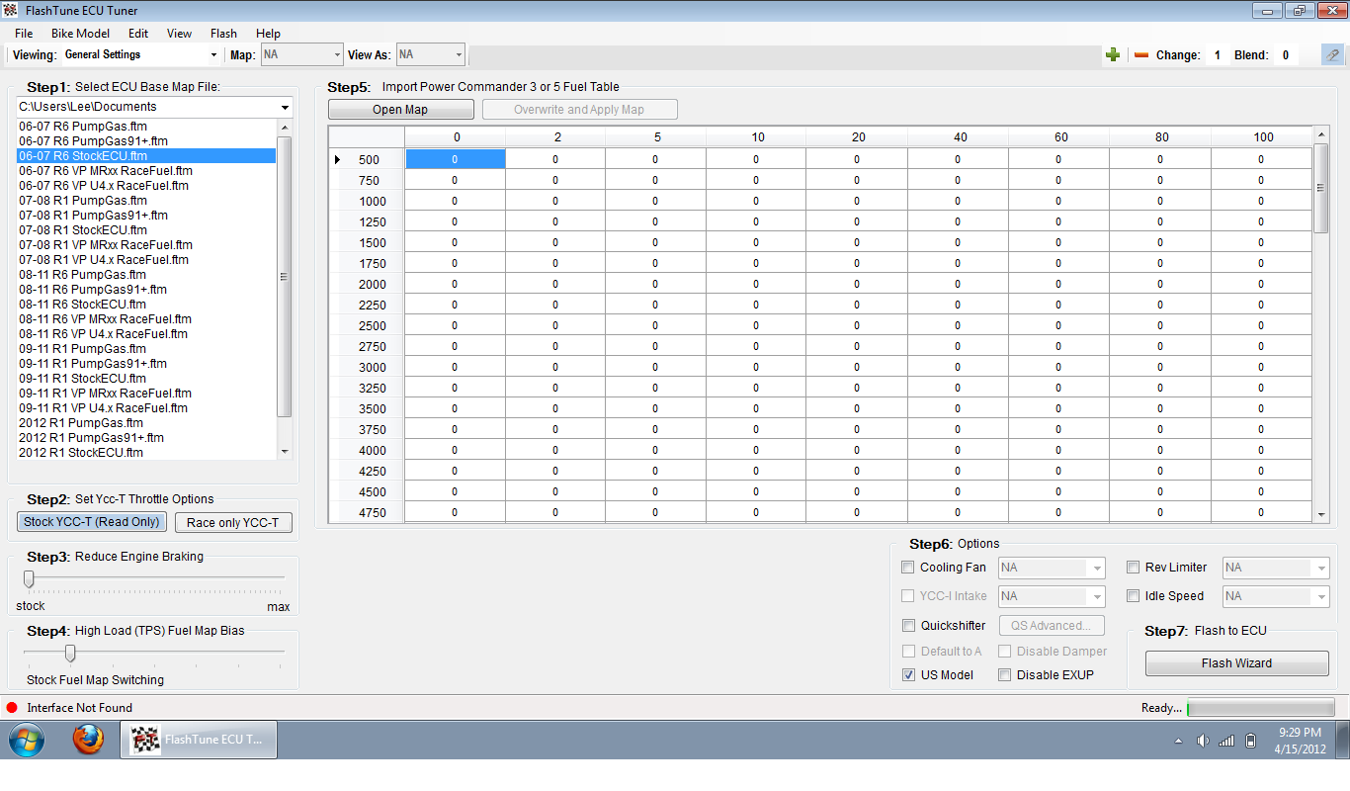Enable the Quickshifter checkbox
This screenshot has height=791, width=1350.
908,626
